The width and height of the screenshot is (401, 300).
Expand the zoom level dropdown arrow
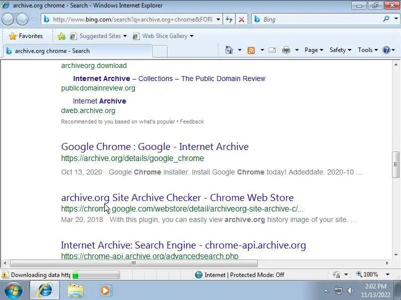click(387, 274)
